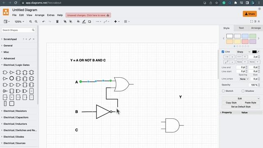263x148 pixels.
Task: Open the fill color bucket tool
Action: click(78, 21)
